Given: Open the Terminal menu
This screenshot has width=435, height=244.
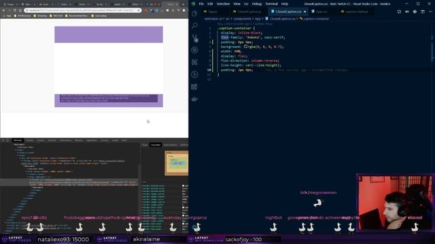Looking at the screenshot, I should pos(271,4).
